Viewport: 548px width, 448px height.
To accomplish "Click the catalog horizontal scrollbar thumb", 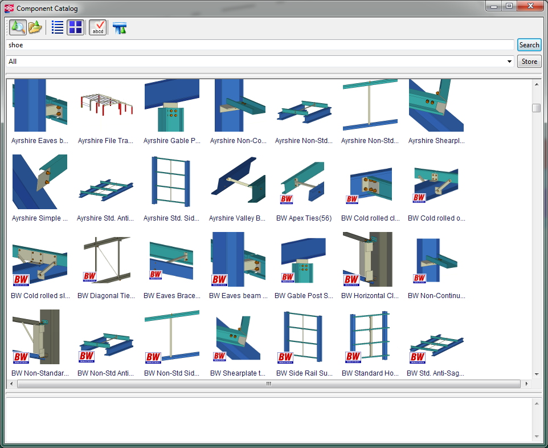I will [269, 384].
